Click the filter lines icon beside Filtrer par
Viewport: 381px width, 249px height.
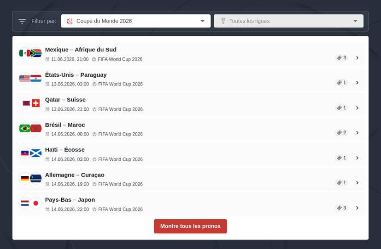(x=22, y=21)
